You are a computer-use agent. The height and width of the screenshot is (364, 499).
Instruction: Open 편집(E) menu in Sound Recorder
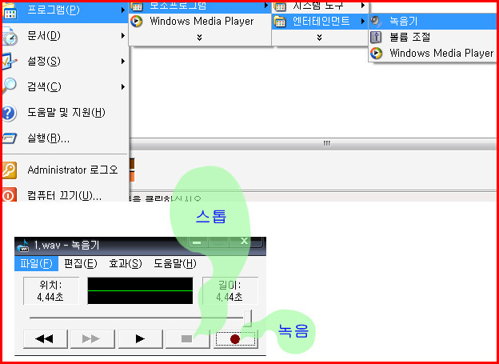point(81,263)
